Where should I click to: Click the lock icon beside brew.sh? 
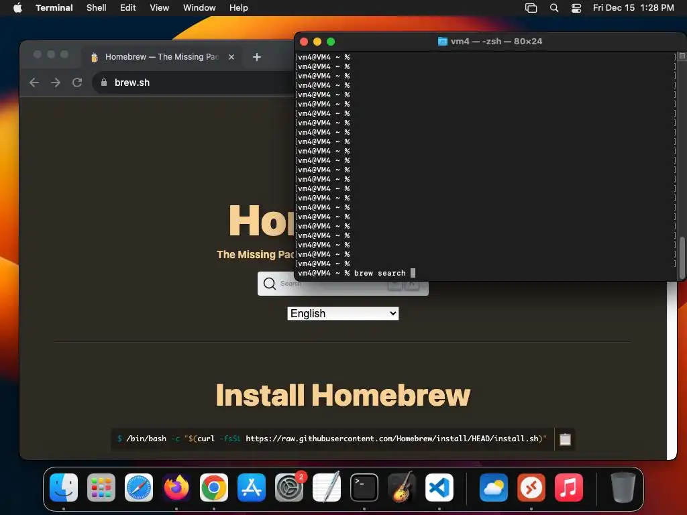pyautogui.click(x=104, y=82)
